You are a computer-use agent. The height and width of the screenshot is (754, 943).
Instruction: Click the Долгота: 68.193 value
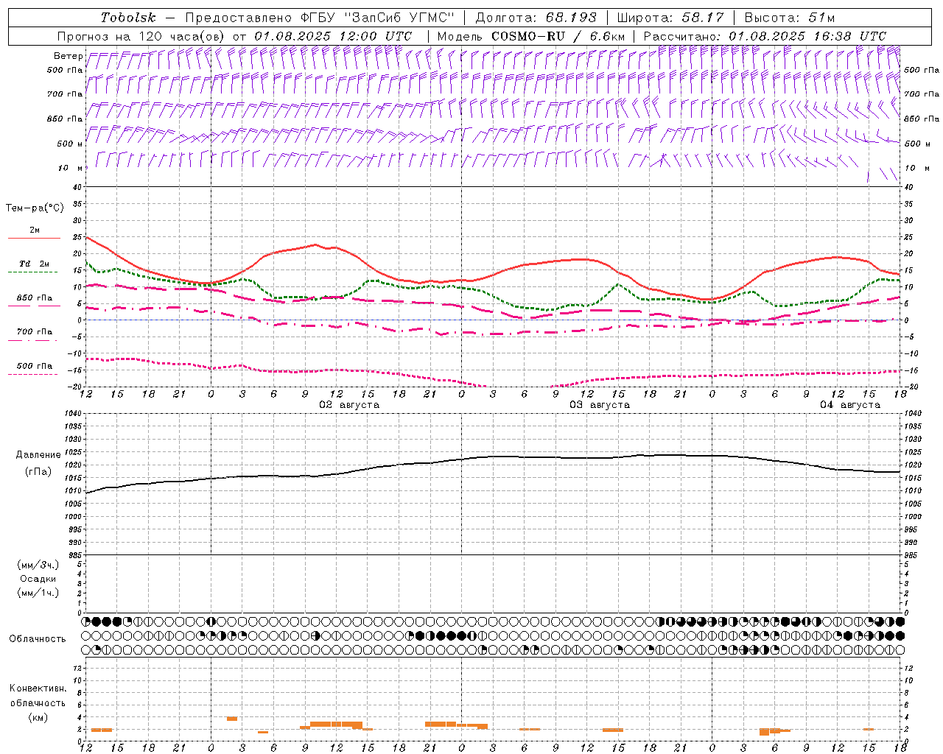coord(536,18)
